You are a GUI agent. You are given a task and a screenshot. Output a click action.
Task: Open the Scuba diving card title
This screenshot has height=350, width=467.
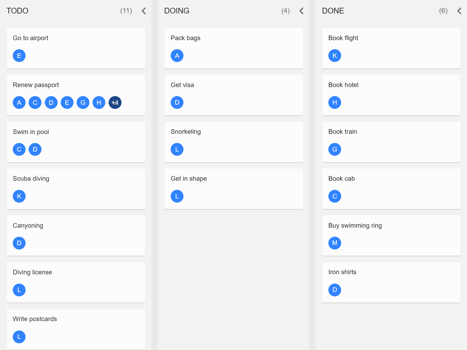pyautogui.click(x=31, y=179)
